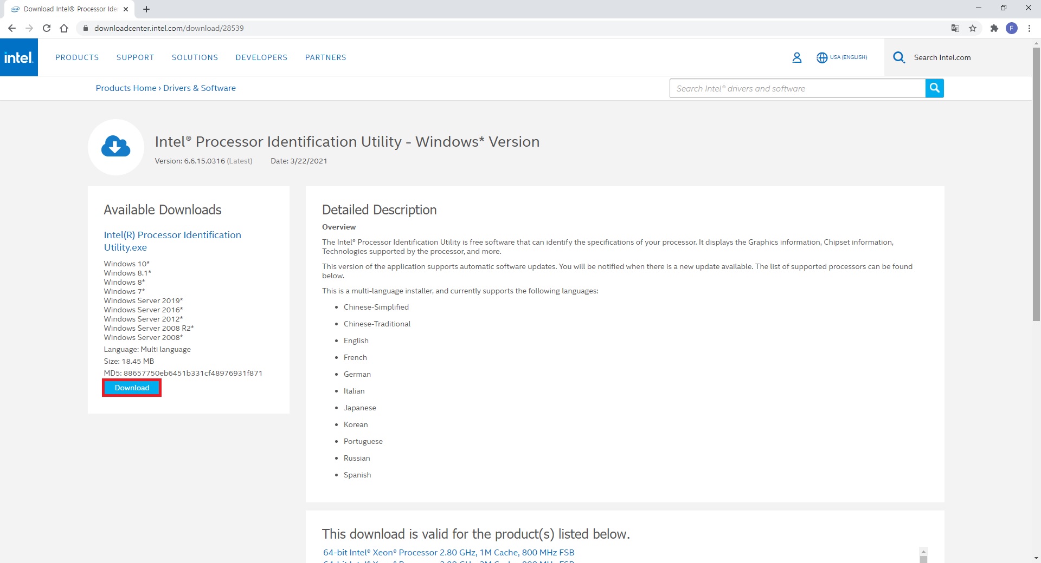Screen dimensions: 1041x563
Task: Click the Date 3/22/2021 text
Action: coord(299,161)
